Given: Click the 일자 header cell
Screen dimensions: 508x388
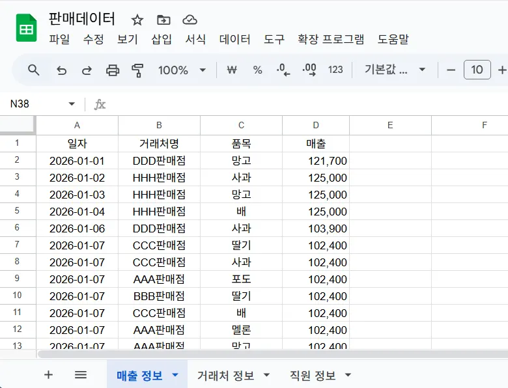Looking at the screenshot, I should [x=77, y=143].
